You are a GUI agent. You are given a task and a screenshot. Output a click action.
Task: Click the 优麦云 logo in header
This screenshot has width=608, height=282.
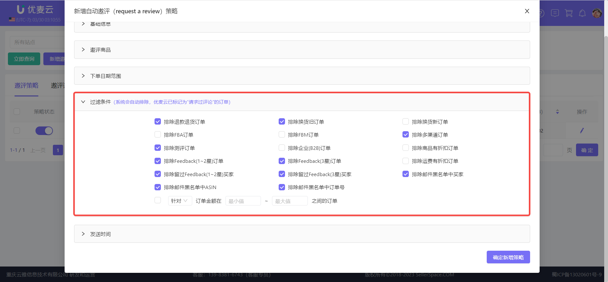click(x=35, y=9)
